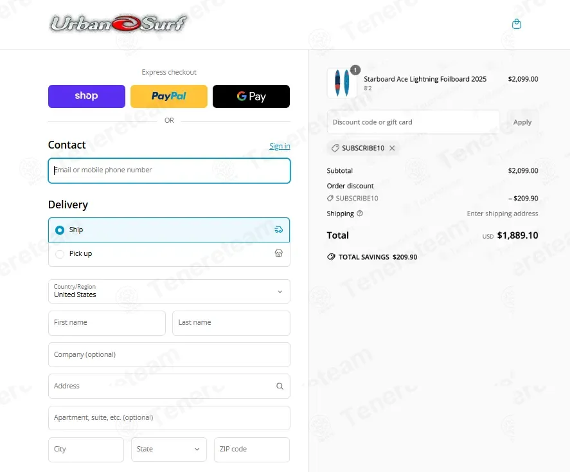This screenshot has height=472, width=570.
Task: Click the delivery truck icon in Ship row
Action: [278, 230]
